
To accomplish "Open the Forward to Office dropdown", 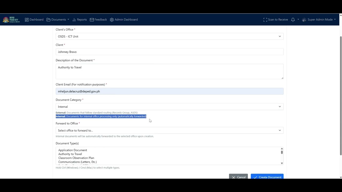I will pyautogui.click(x=169, y=130).
